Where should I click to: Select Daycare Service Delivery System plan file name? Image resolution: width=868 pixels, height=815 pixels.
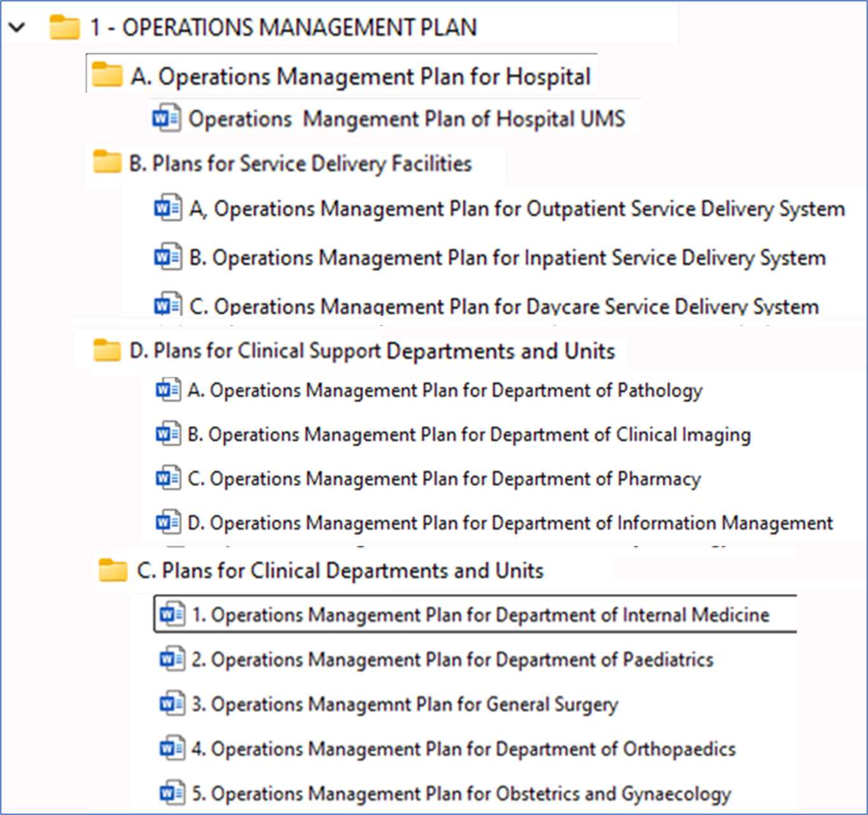[503, 307]
